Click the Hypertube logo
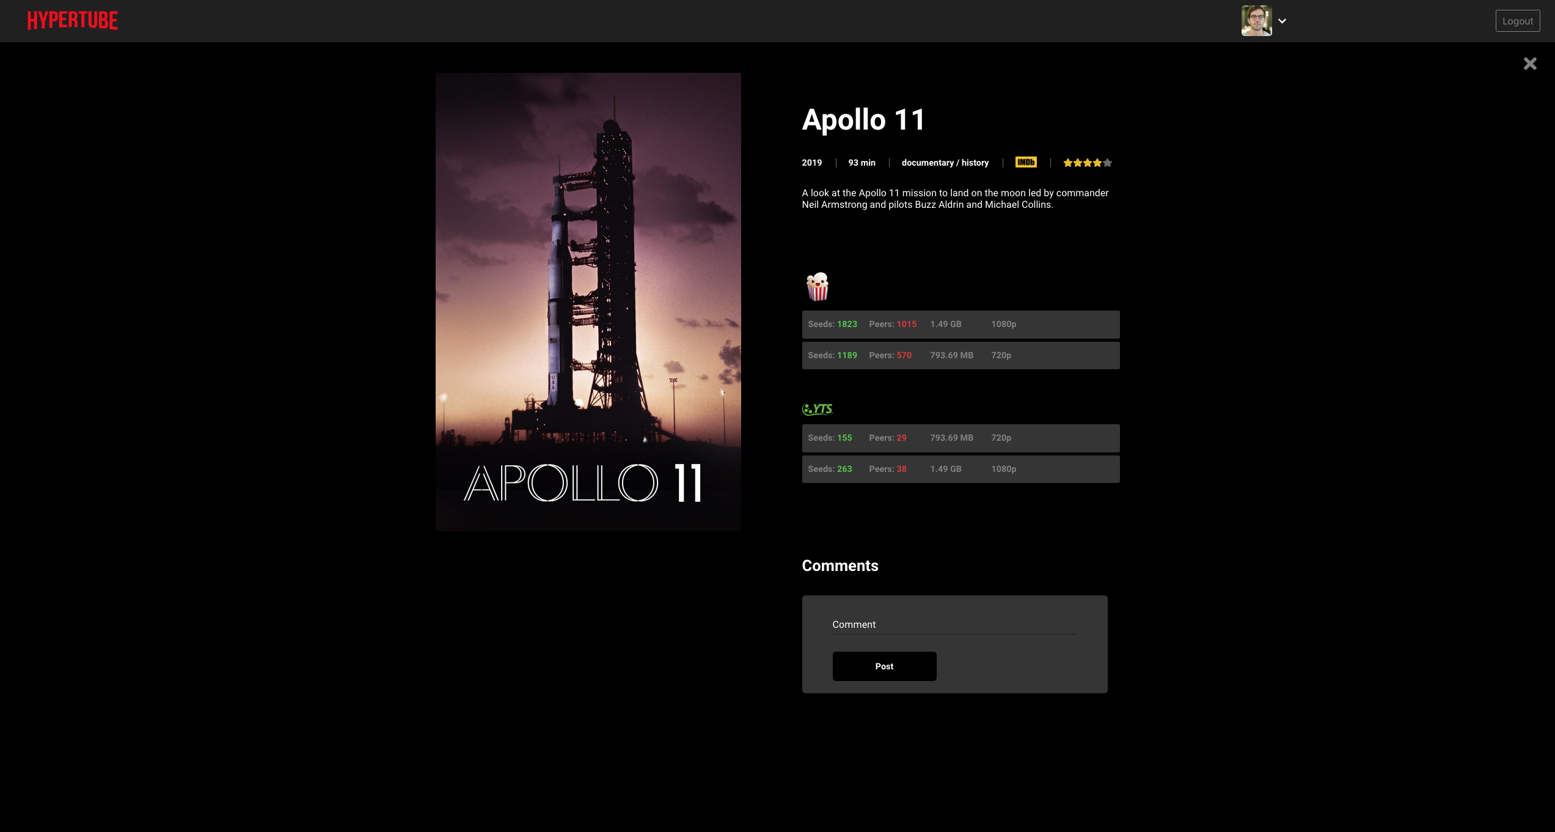 coord(72,21)
